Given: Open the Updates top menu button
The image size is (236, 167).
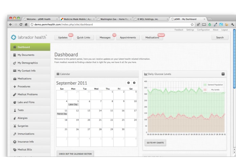Looking at the screenshot, I should click(x=63, y=38).
